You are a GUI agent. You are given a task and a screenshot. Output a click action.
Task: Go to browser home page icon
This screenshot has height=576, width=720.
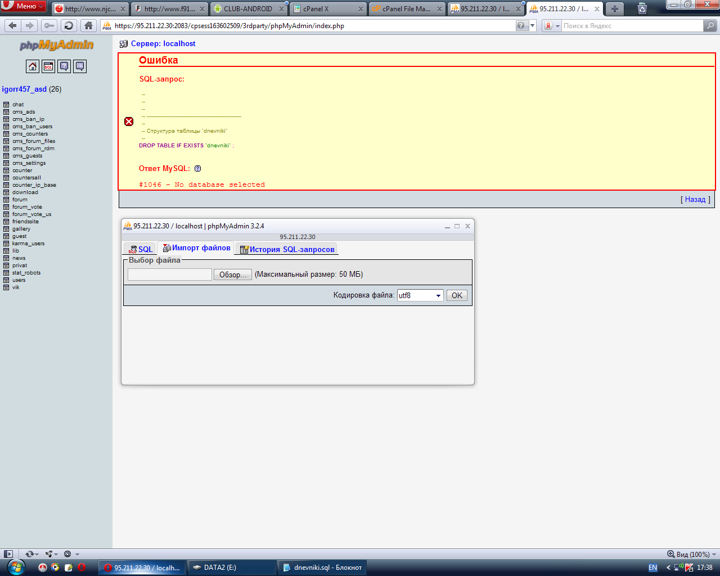coord(88,25)
